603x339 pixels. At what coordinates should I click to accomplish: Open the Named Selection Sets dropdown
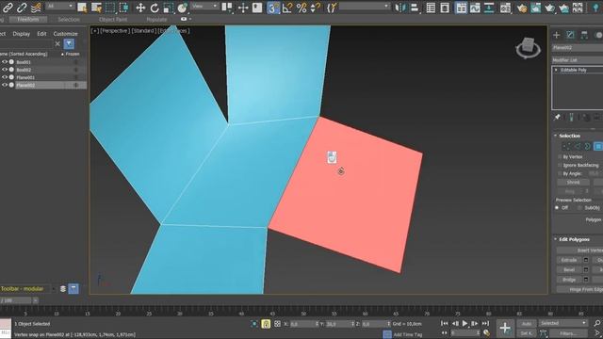click(364, 7)
